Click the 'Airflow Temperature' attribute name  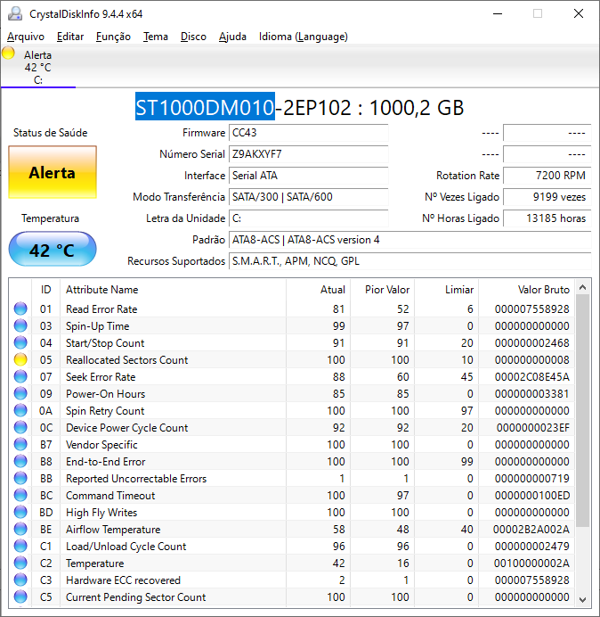(113, 530)
